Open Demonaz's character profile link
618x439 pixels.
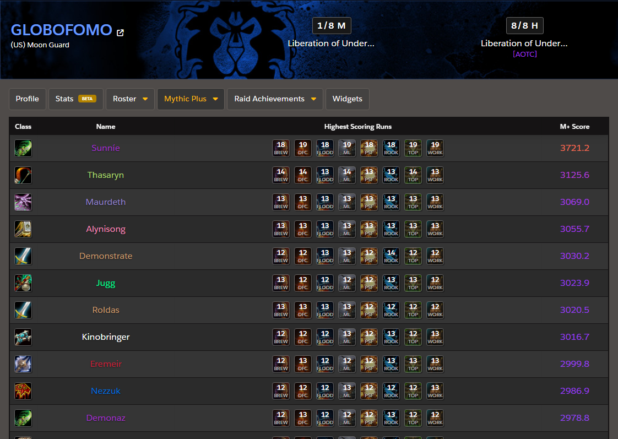point(106,418)
